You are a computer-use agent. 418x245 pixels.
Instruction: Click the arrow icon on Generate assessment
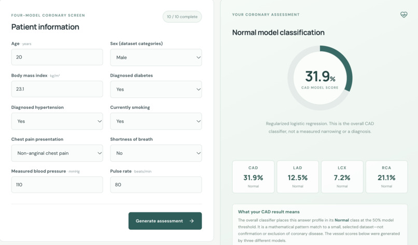pyautogui.click(x=192, y=221)
